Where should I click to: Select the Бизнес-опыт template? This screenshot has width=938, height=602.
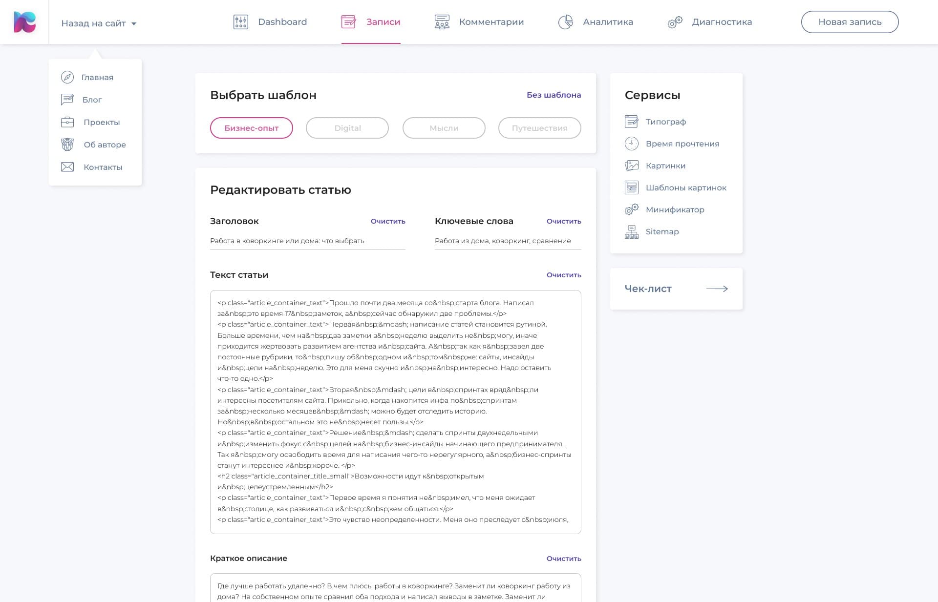pyautogui.click(x=251, y=128)
